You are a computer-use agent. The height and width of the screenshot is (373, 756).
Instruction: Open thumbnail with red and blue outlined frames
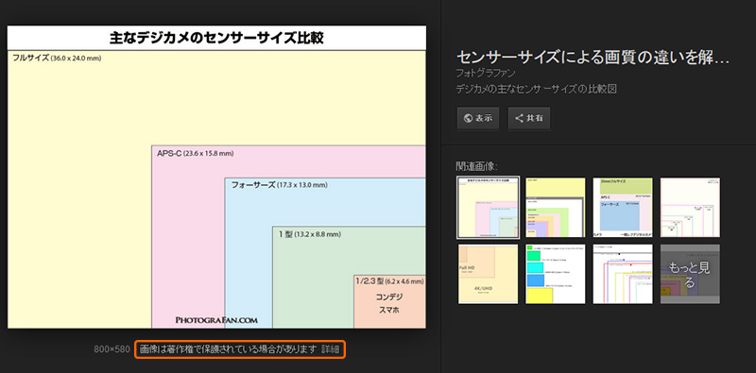pos(623,274)
